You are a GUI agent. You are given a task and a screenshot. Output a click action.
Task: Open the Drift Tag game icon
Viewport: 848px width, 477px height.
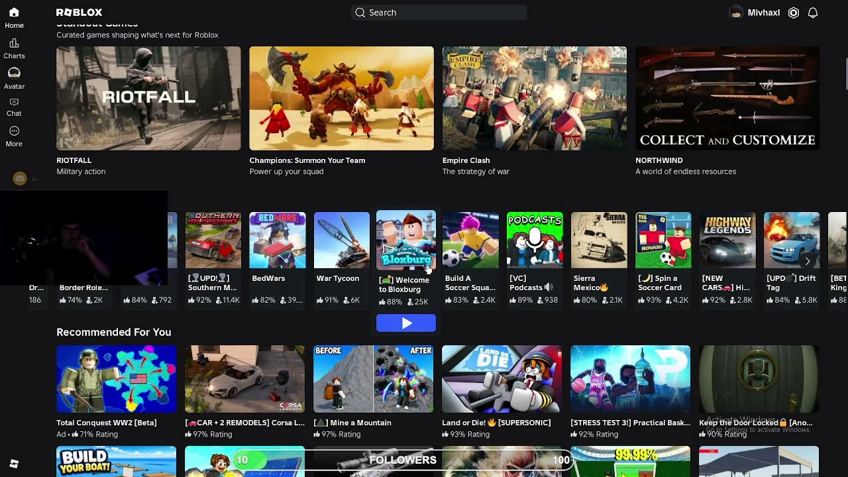click(792, 240)
